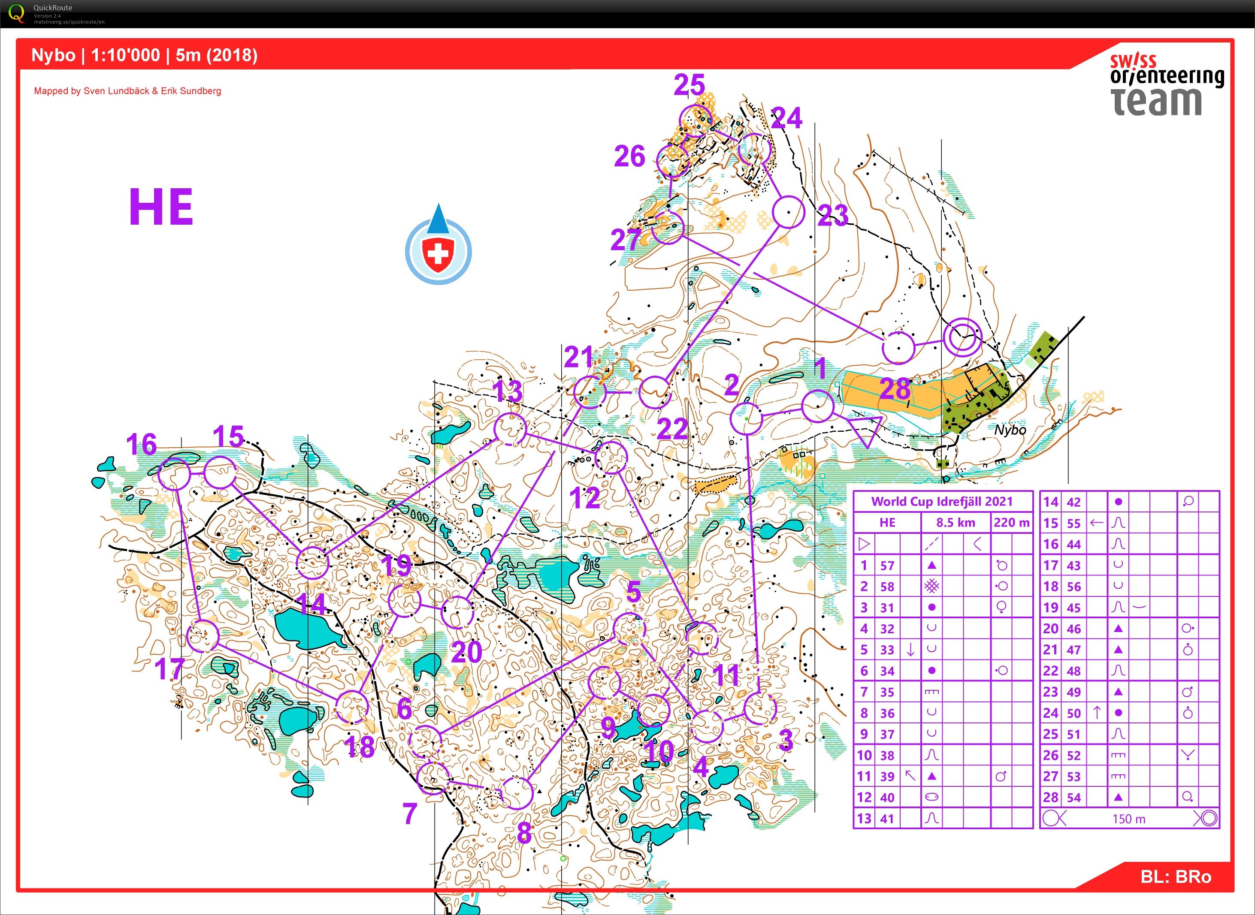Viewport: 1255px width, 915px height.
Task: Click the purple number 6 label on the map
Action: [x=405, y=709]
